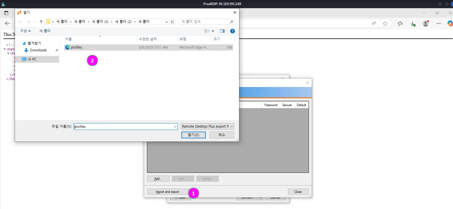Viewport: 453px width, 209px height.
Task: Sort by 이름 column header
Action: click(100, 39)
